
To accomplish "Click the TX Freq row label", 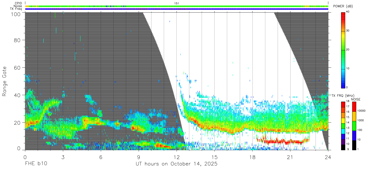I will [x=16, y=9].
